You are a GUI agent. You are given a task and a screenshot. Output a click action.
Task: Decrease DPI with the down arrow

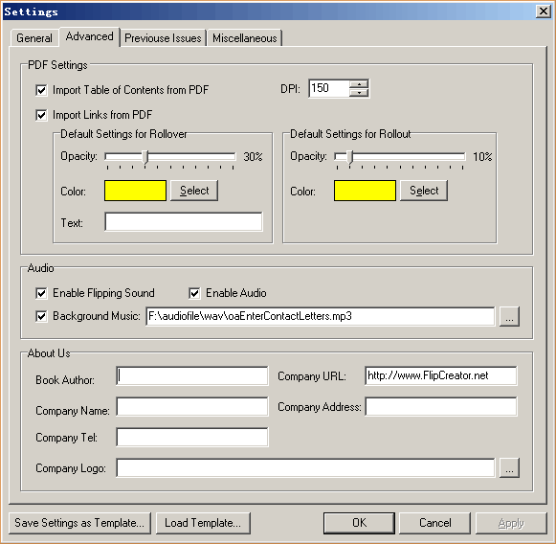(x=359, y=93)
